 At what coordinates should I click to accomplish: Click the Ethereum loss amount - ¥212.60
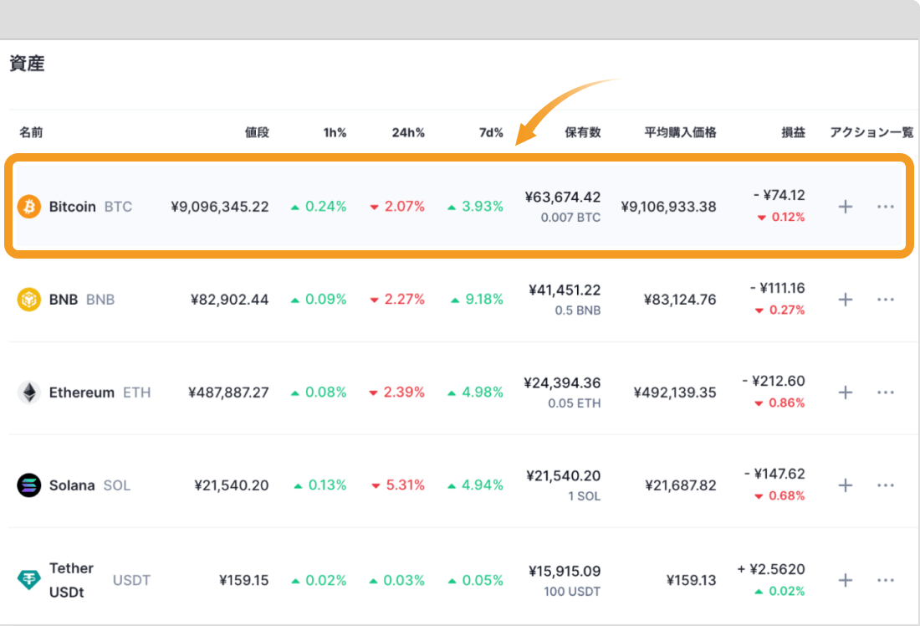coord(774,381)
